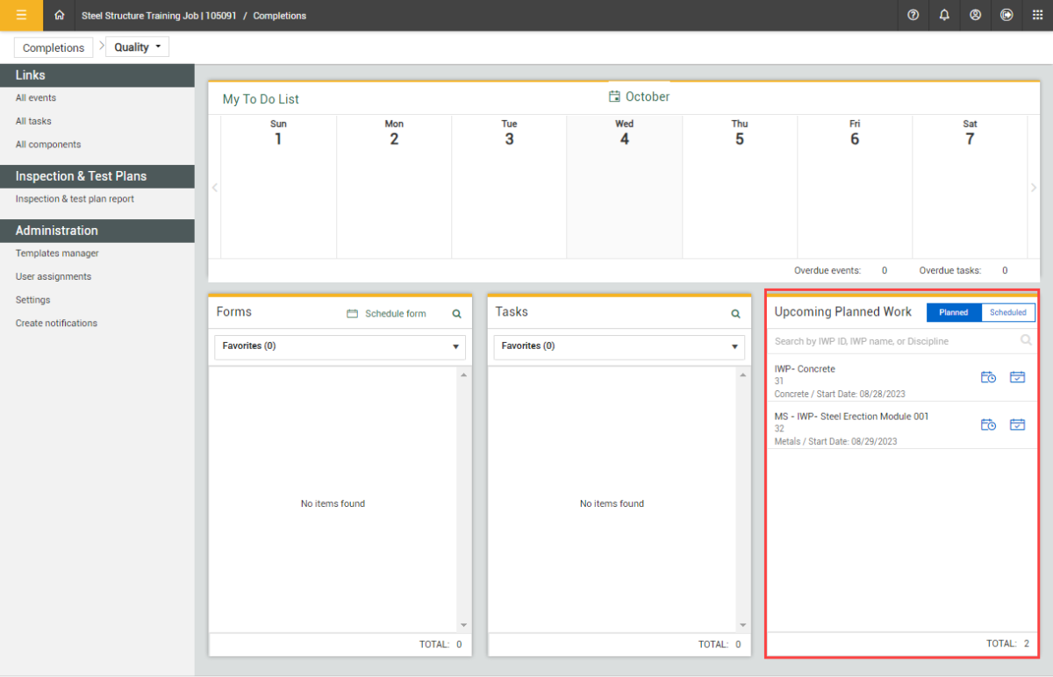Open Forms Favorites (0) dropdown
Screen dimensions: 1053x677
(340, 346)
